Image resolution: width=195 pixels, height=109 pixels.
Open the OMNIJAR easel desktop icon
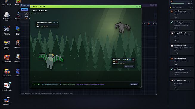point(18,57)
